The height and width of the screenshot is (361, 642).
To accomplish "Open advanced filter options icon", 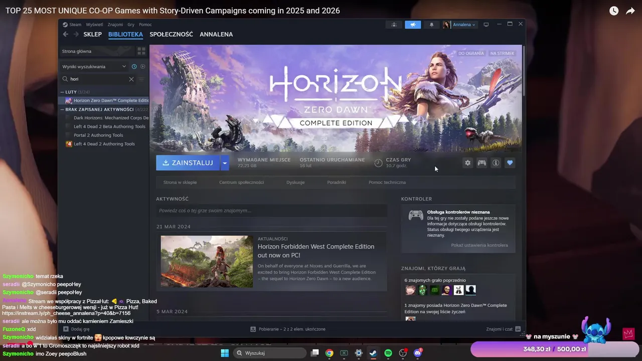I will 141,79.
